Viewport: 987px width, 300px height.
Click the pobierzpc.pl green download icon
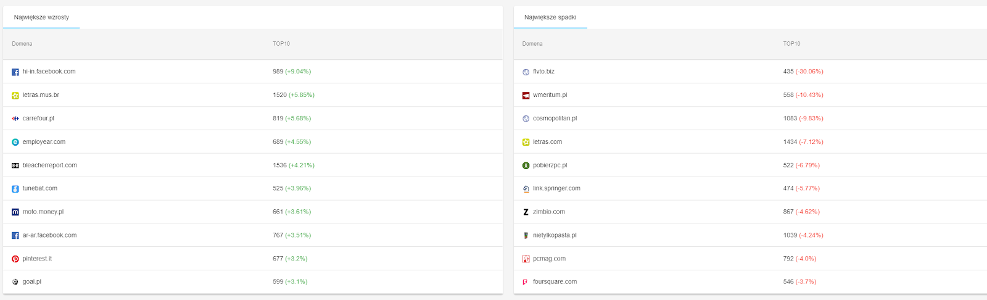click(x=526, y=165)
